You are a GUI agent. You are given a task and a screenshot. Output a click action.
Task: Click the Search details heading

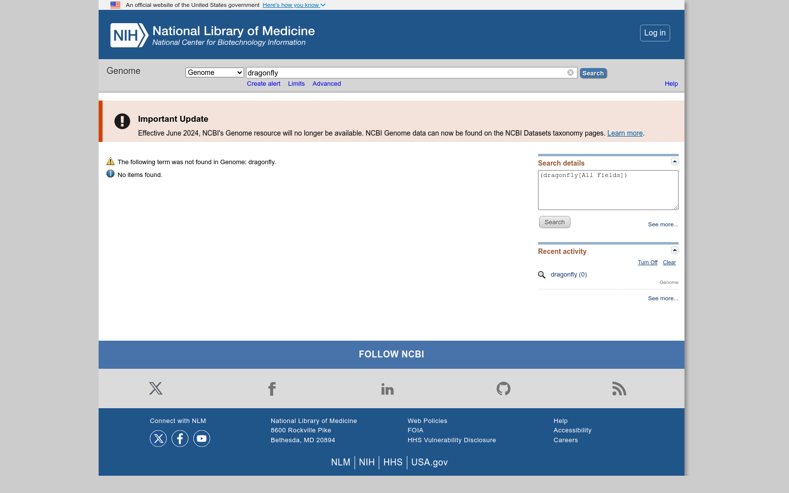pos(561,163)
